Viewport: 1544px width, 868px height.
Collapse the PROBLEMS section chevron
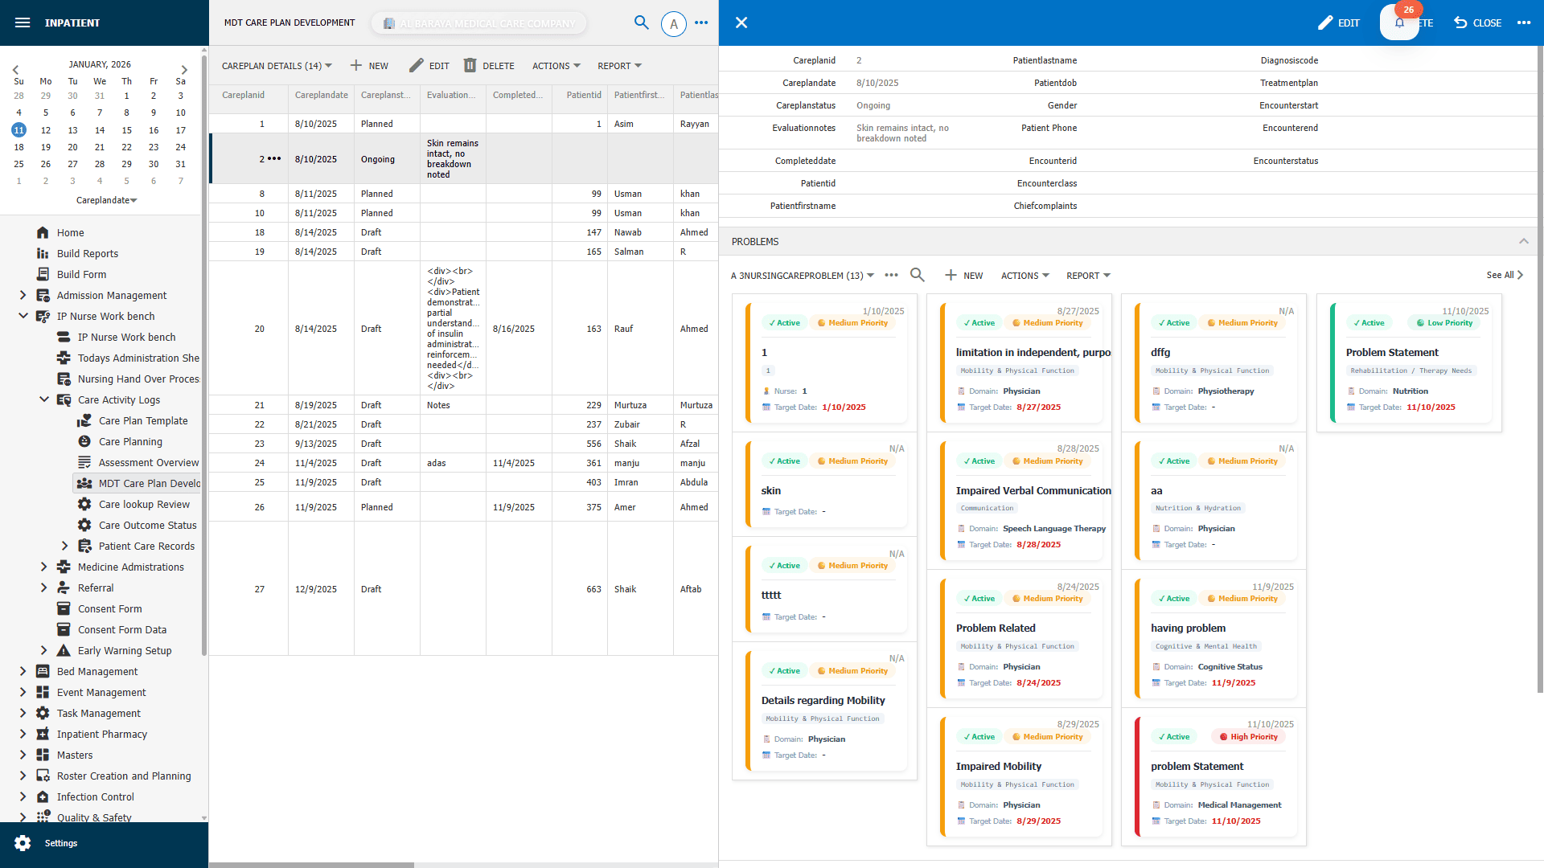point(1523,241)
